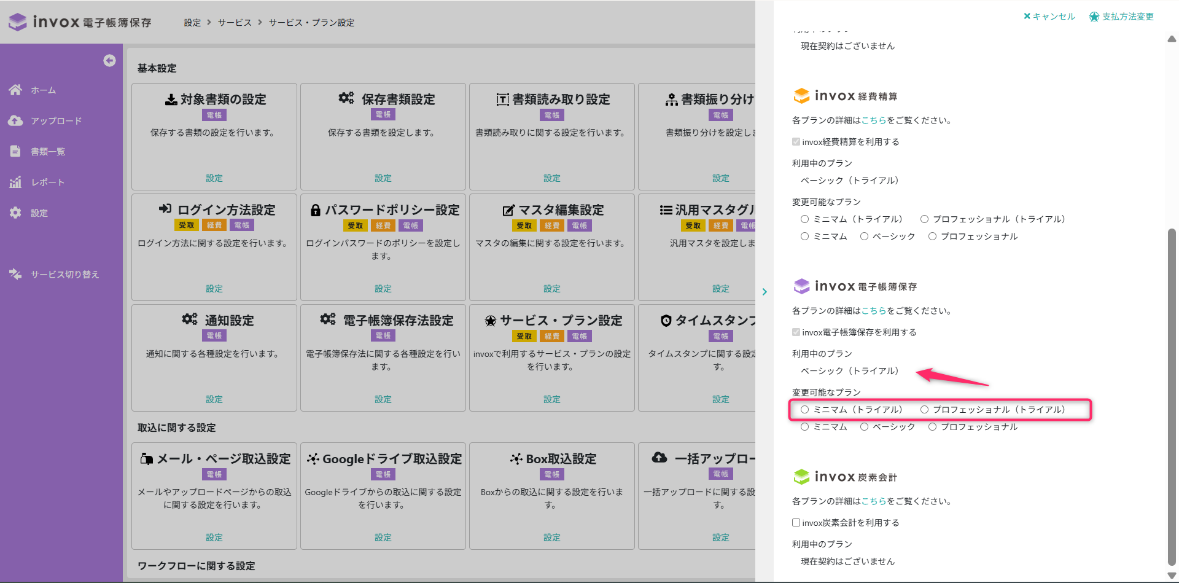
Task: Enable the invox炭素会計を利用する checkbox
Action: coord(796,523)
